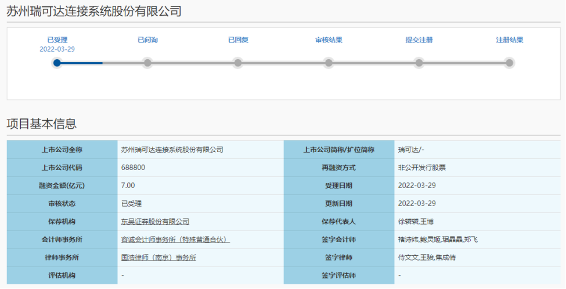The width and height of the screenshot is (566, 289).
Task: Click the 签字评估师 header cell
Action: tap(339, 275)
